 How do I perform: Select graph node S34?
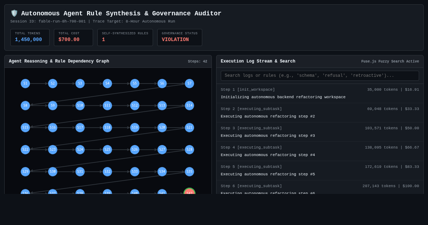point(162,172)
